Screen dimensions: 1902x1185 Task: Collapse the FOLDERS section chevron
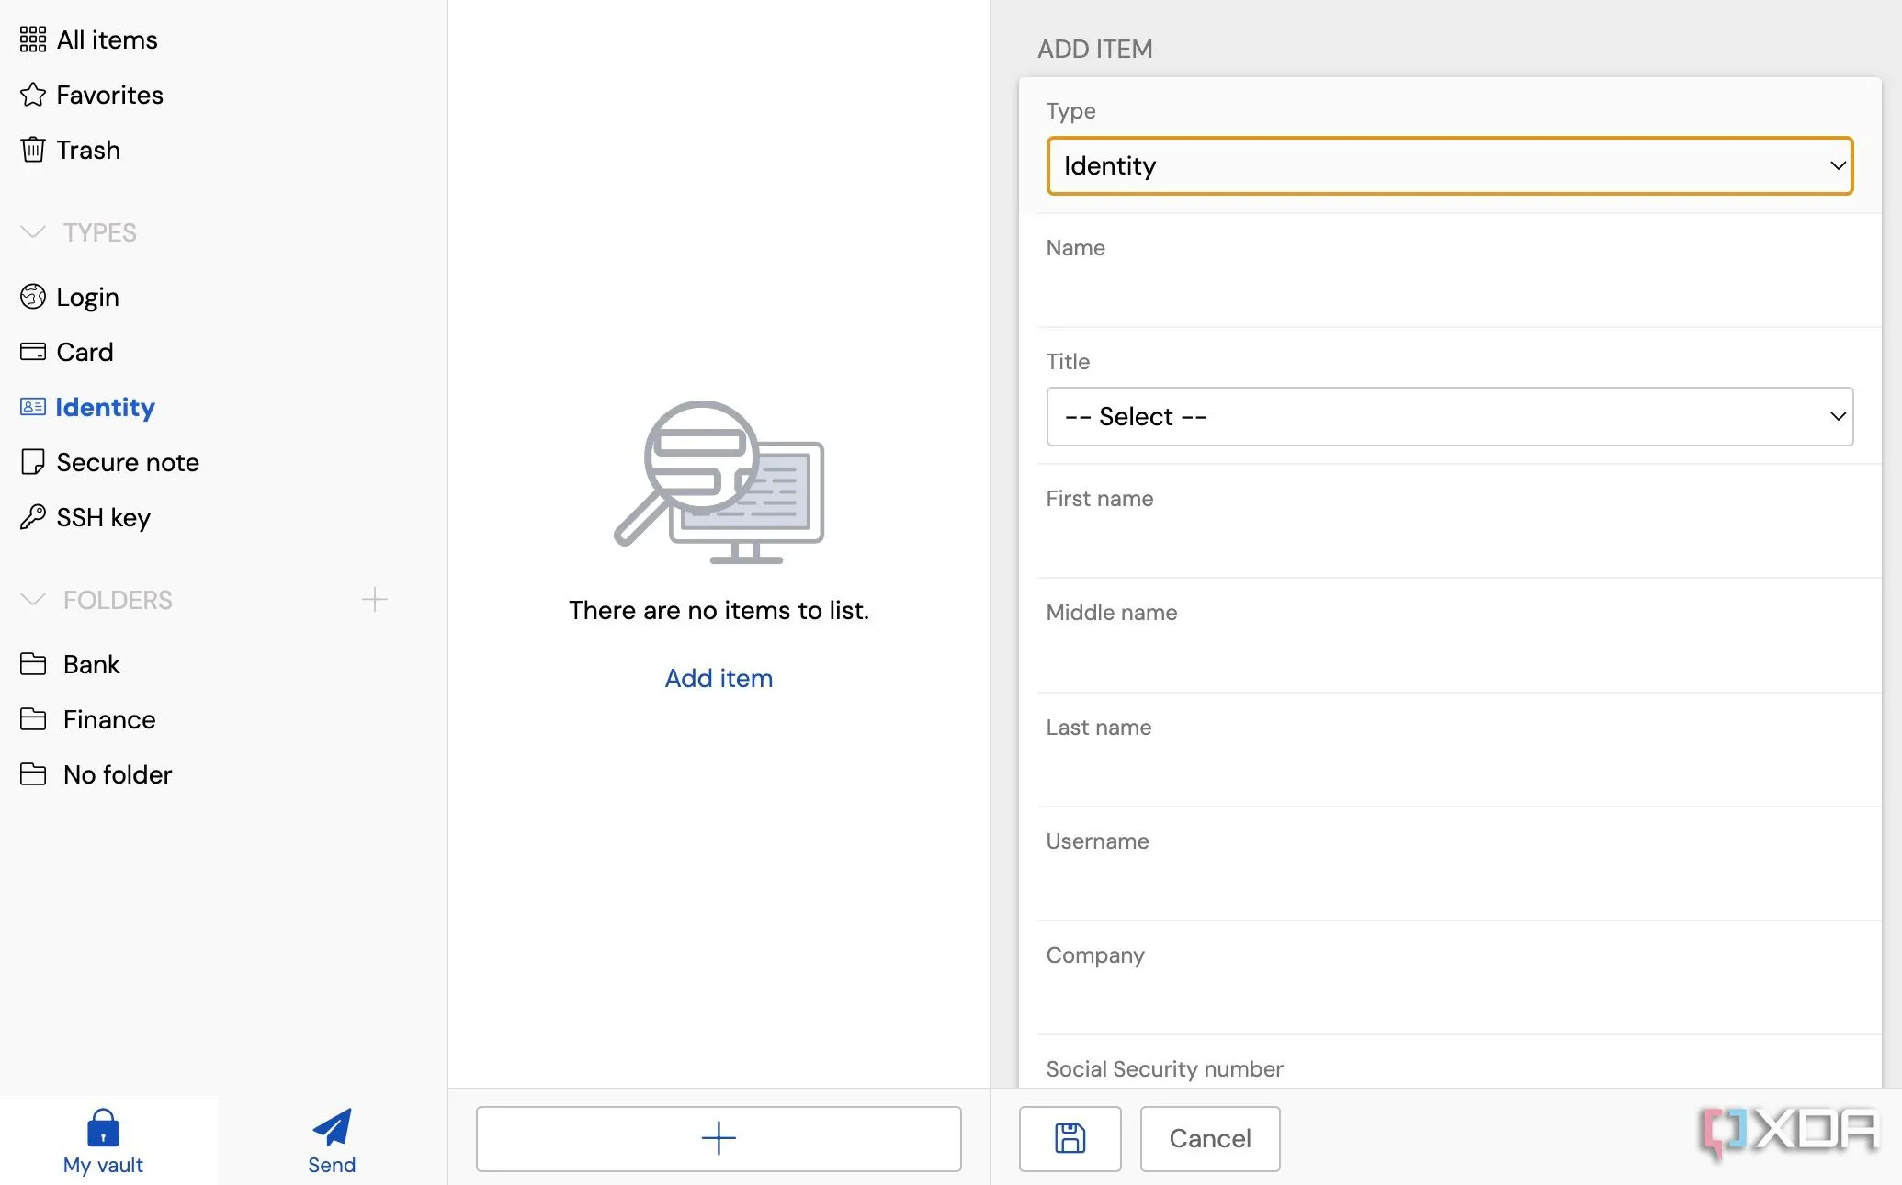point(33,600)
